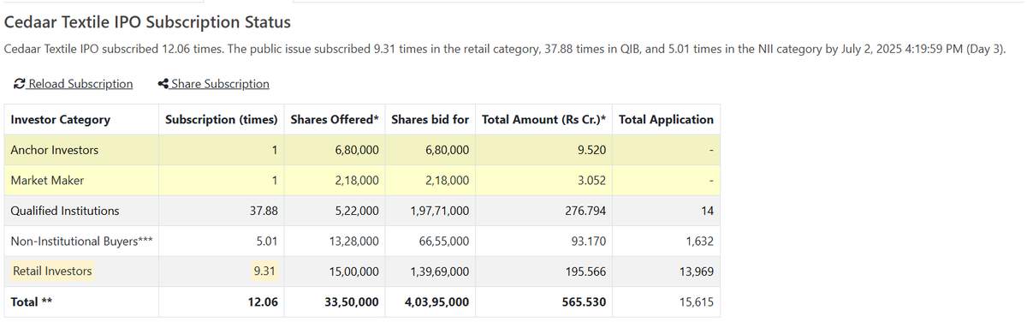Click the 5,22,000 shares offered cell

point(357,211)
